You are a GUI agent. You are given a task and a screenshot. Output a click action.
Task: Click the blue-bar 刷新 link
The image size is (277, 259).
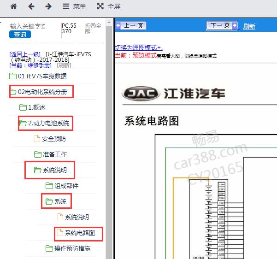coord(249,27)
